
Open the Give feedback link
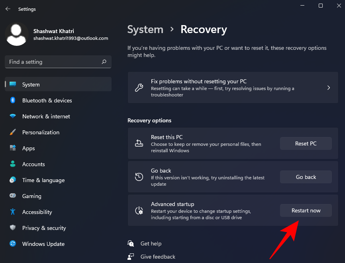click(157, 257)
